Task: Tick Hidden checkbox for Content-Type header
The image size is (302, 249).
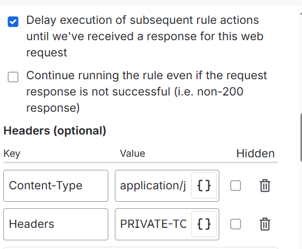Action: click(236, 186)
